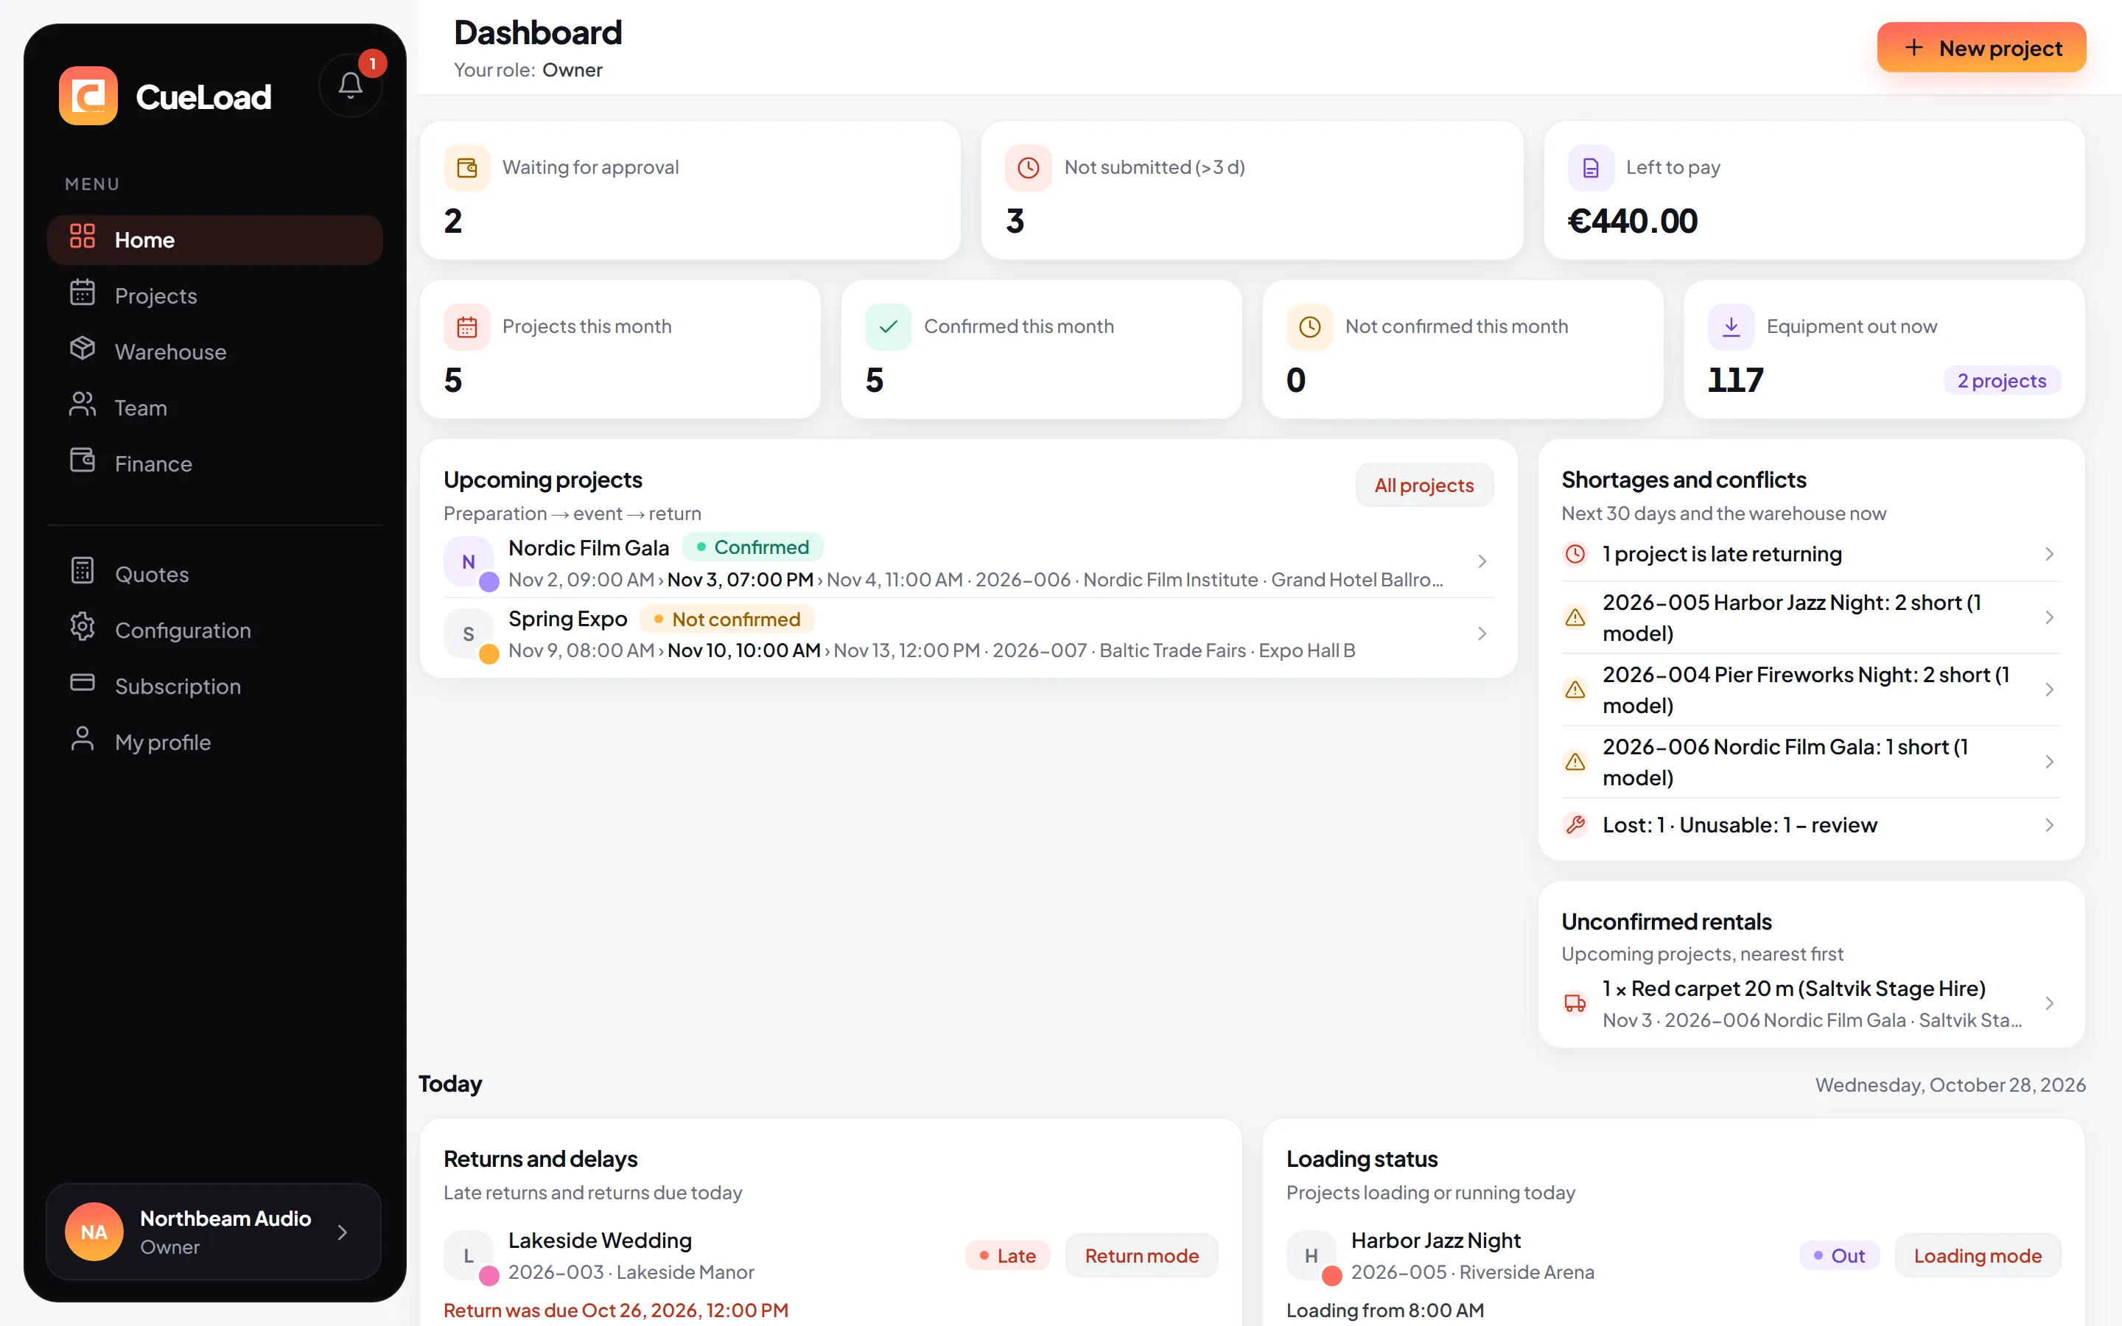The width and height of the screenshot is (2122, 1326).
Task: Click the Waiting for approval wallet icon
Action: pyautogui.click(x=466, y=167)
